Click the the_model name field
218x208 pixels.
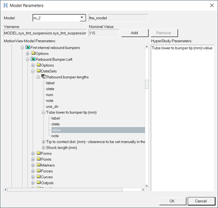pyautogui.click(x=118, y=18)
